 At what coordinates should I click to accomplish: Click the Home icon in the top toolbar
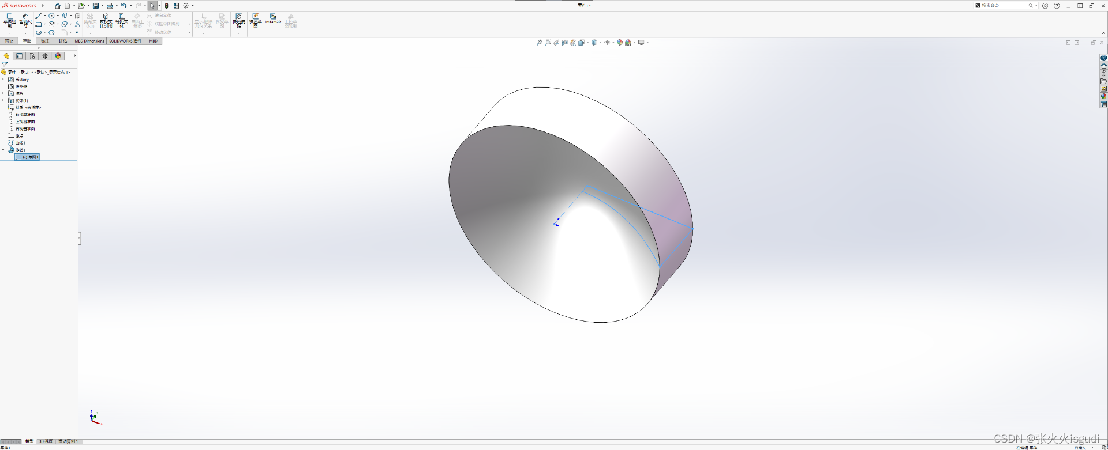pos(58,6)
